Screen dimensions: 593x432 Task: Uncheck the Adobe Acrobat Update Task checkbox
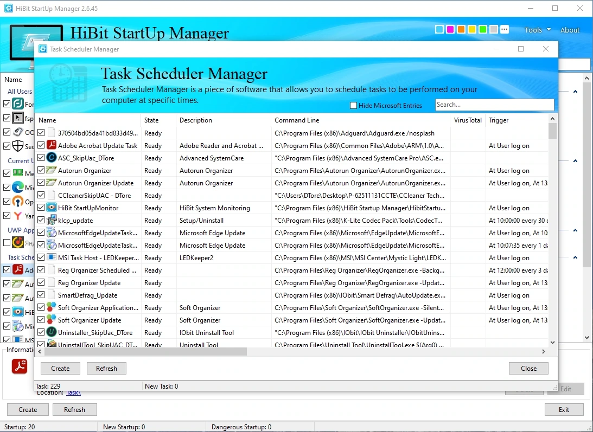point(41,145)
